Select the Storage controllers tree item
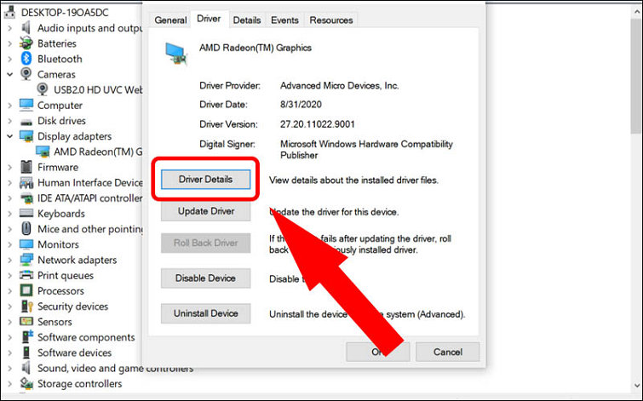Image resolution: width=643 pixels, height=401 pixels. [x=81, y=384]
